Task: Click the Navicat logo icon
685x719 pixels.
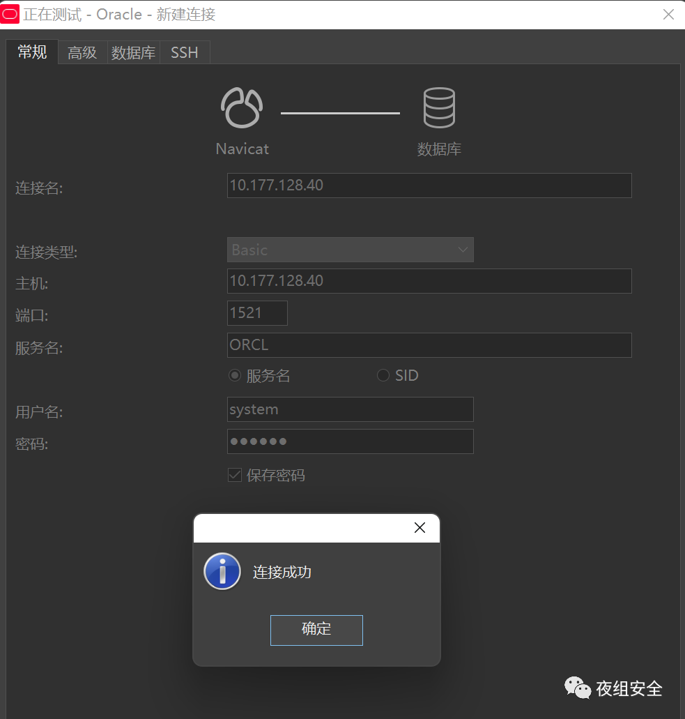Action: pos(242,108)
